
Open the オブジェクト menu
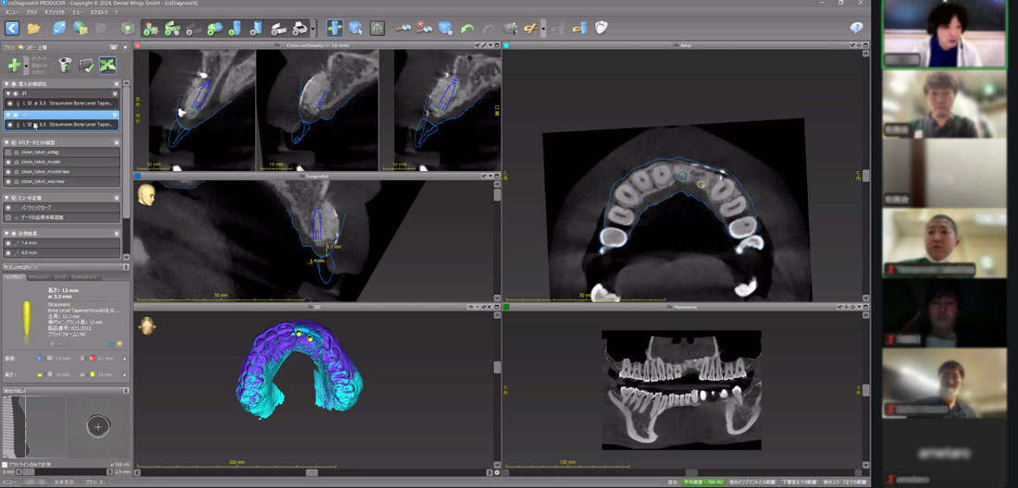pos(54,13)
